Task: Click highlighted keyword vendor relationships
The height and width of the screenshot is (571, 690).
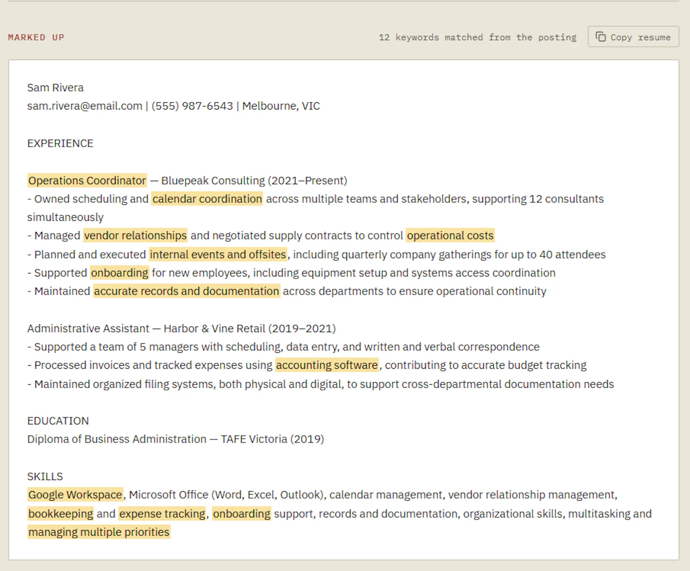Action: 135,235
